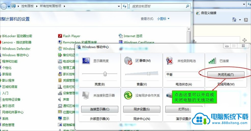Click the battery plug icon with red X
Viewport: 251px width, 131px height.
click(170, 61)
